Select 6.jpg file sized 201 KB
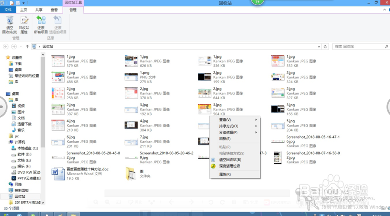Viewport: 390px width, 216px height. pos(74,141)
